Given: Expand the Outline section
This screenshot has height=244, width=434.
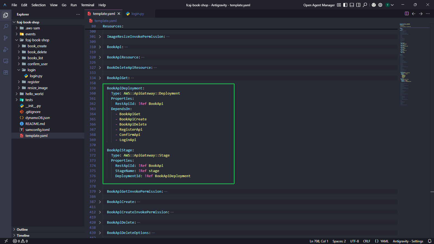Looking at the screenshot, I should click(x=48, y=230).
